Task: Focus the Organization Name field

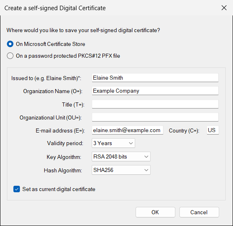Action: tap(155, 91)
